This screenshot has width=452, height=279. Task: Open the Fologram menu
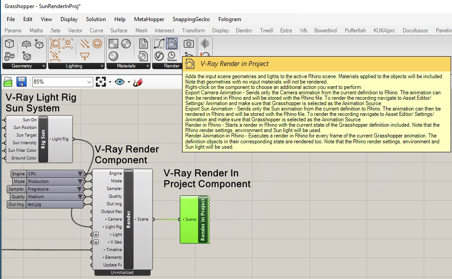click(230, 19)
